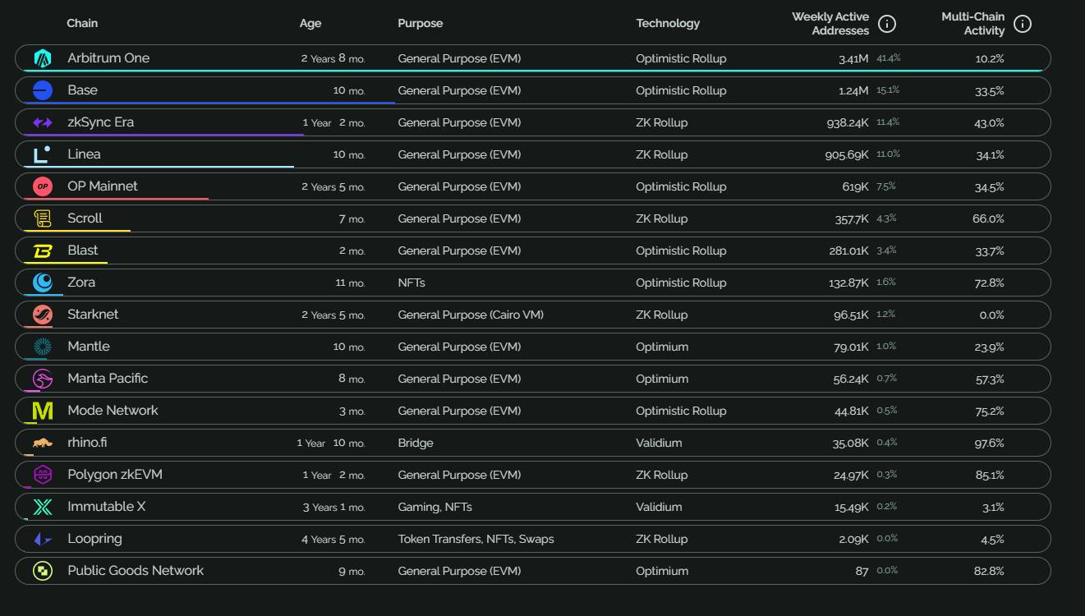Click Base's 1.24M weekly addresses value
1085x616 pixels.
click(853, 90)
